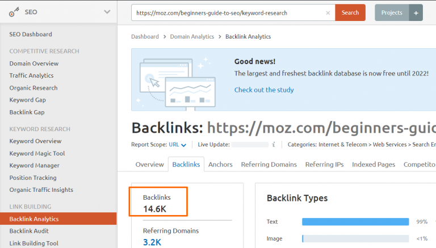Click Domain Analytics breadcrumb link
This screenshot has width=436, height=248.
click(192, 36)
